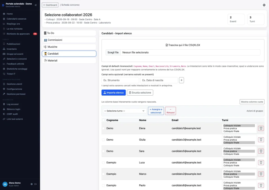Select the checkbox for Luca Esempio
Image resolution: width=269 pixels, height=190 pixels.
(103, 163)
